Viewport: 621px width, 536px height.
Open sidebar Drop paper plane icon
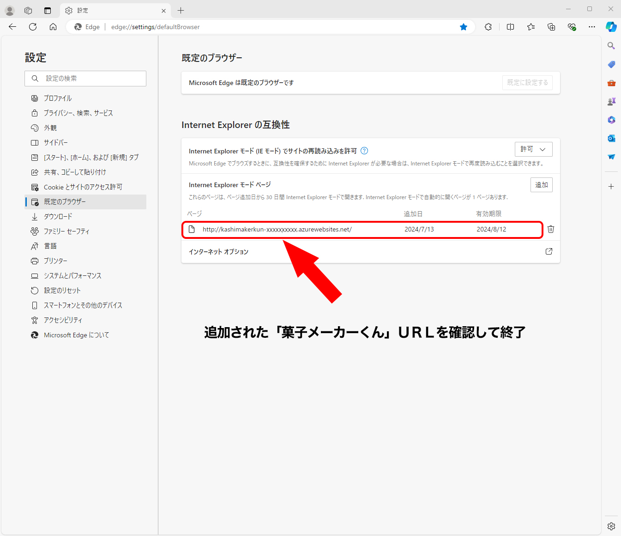coord(611,157)
